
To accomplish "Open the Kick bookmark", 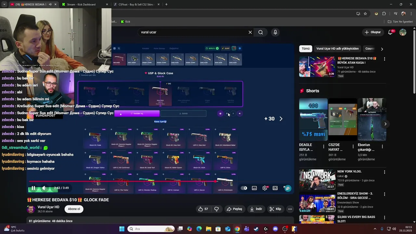I will [x=125, y=21].
